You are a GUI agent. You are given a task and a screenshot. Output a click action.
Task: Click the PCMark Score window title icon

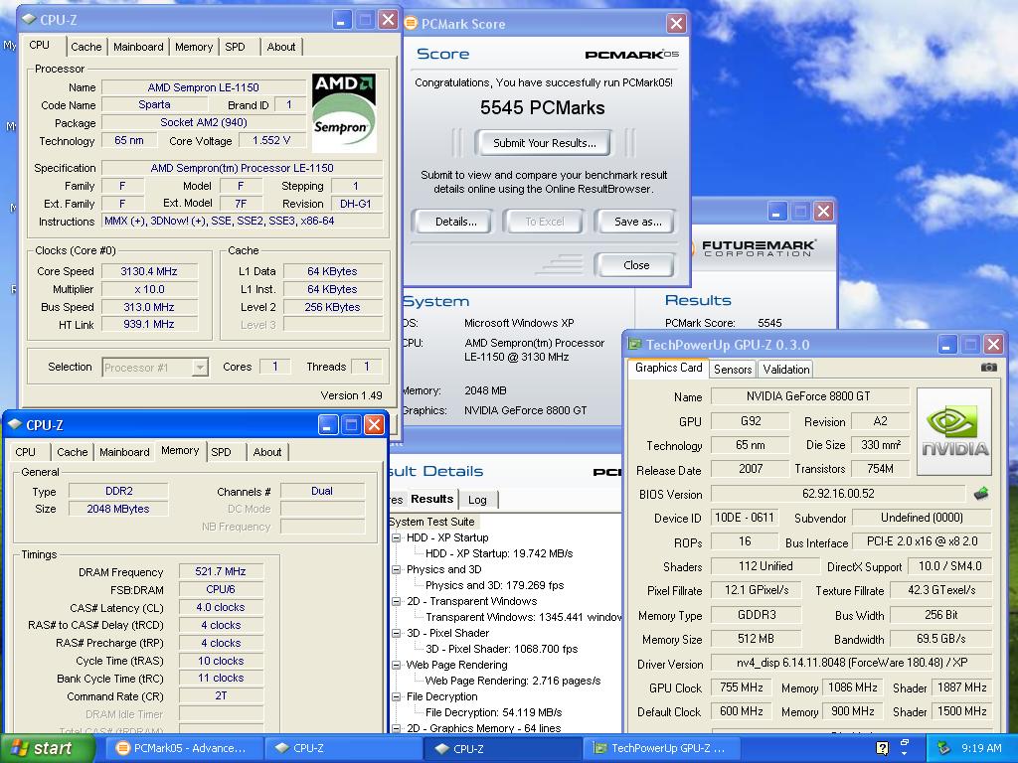tap(411, 24)
